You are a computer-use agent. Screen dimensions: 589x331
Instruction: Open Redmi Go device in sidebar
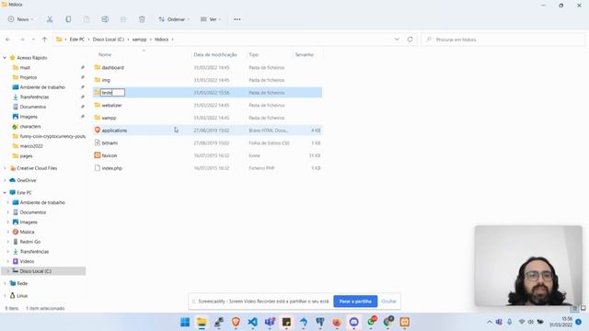29,242
